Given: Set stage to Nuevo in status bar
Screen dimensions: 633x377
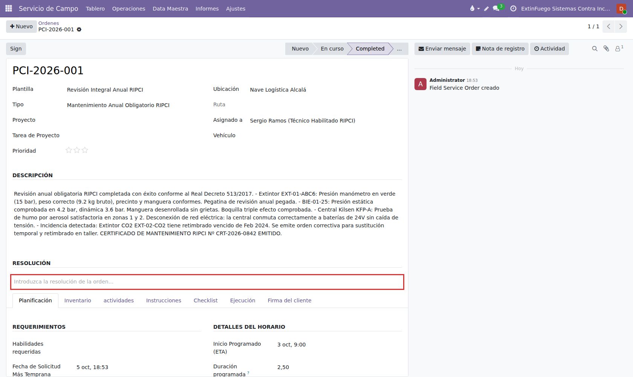Looking at the screenshot, I should point(300,49).
